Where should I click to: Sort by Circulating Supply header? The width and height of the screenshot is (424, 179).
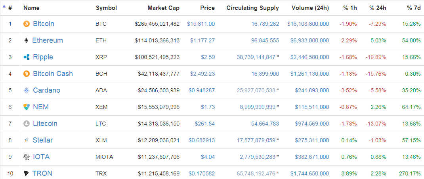(x=252, y=8)
